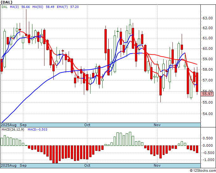This screenshot has height=173, width=216.
Task: Click the Nov label on MACD timeline
Action: [157, 165]
